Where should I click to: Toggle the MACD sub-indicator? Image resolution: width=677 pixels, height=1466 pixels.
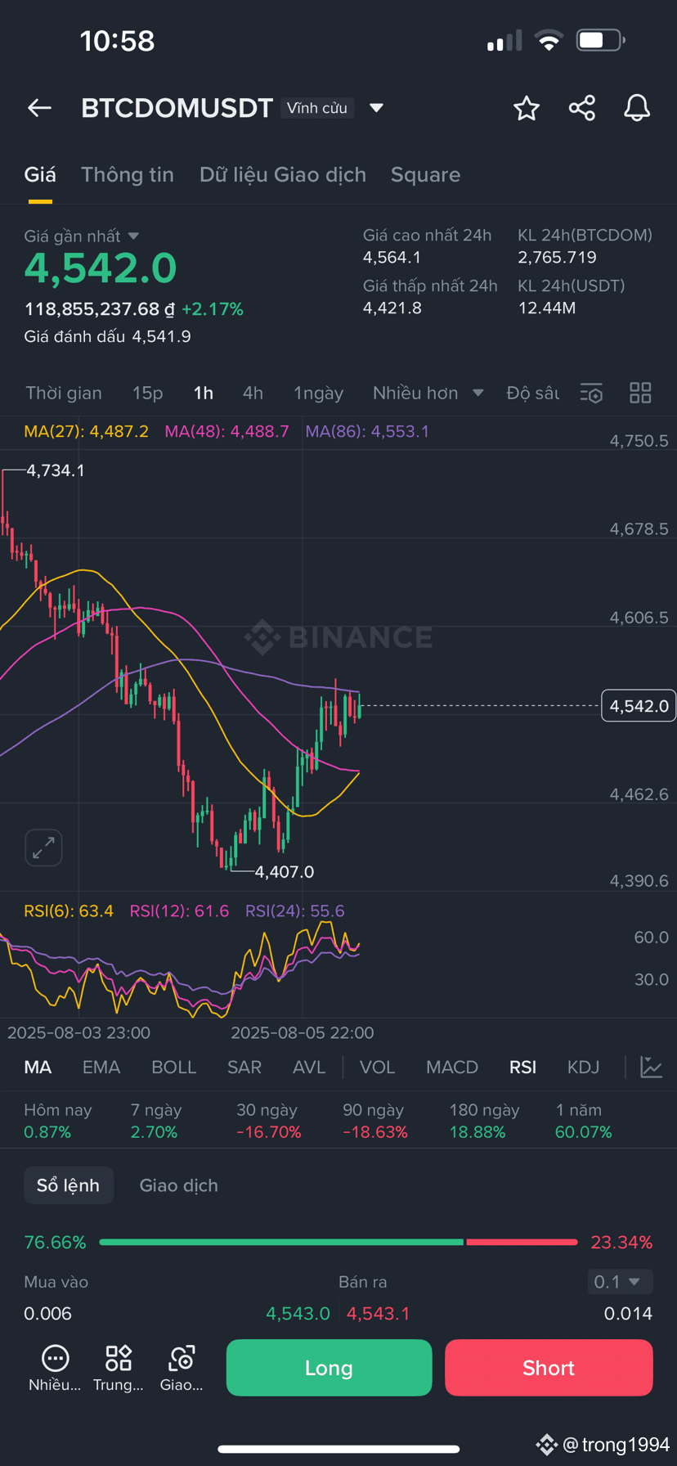(452, 1067)
